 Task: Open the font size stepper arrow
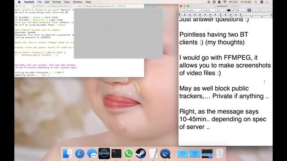point(224,10)
